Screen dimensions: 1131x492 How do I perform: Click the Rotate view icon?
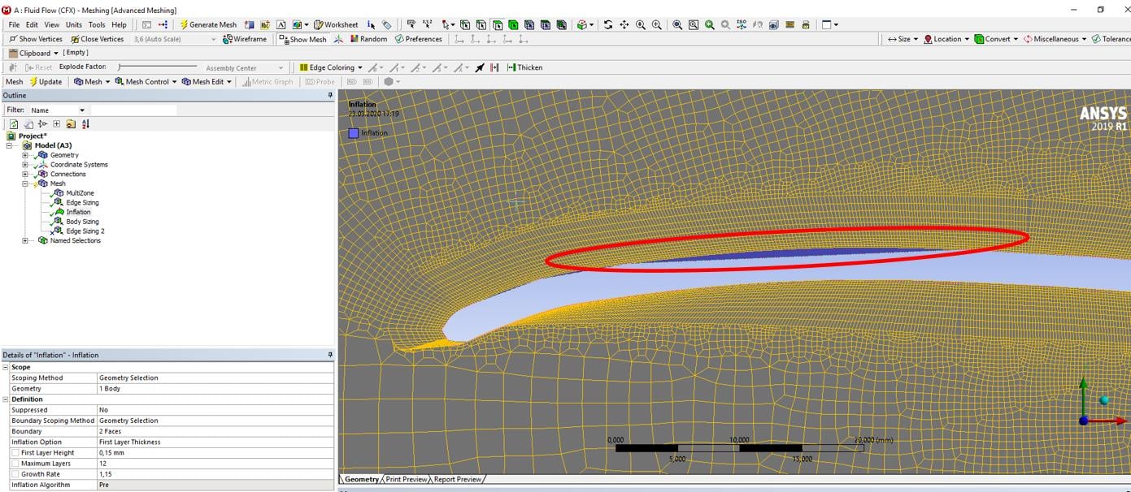click(608, 24)
